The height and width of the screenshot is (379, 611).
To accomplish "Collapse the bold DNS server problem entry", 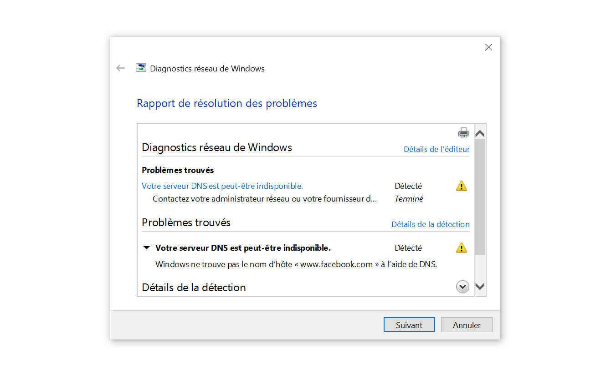I will point(146,248).
